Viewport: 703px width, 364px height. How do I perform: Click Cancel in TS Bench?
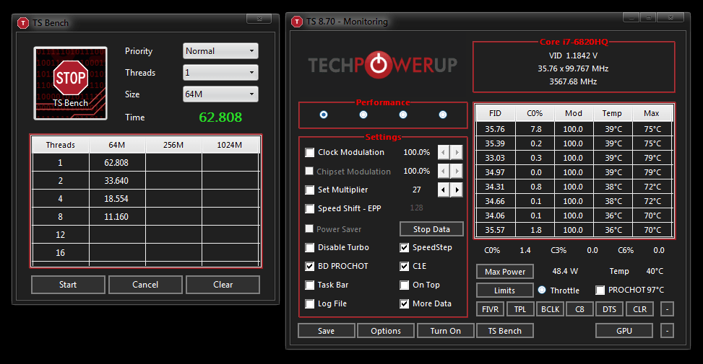(x=145, y=285)
